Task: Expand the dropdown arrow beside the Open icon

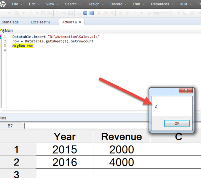Action: click(23, 13)
